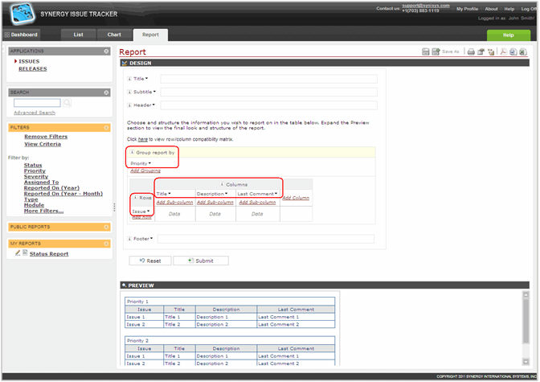Open the Status Report saved report
Viewport: 540px width, 382px height.
pos(49,254)
